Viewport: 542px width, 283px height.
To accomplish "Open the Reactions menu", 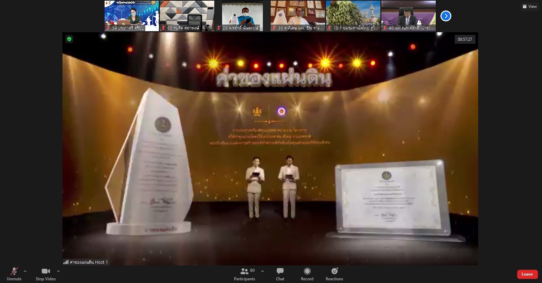I will [334, 274].
